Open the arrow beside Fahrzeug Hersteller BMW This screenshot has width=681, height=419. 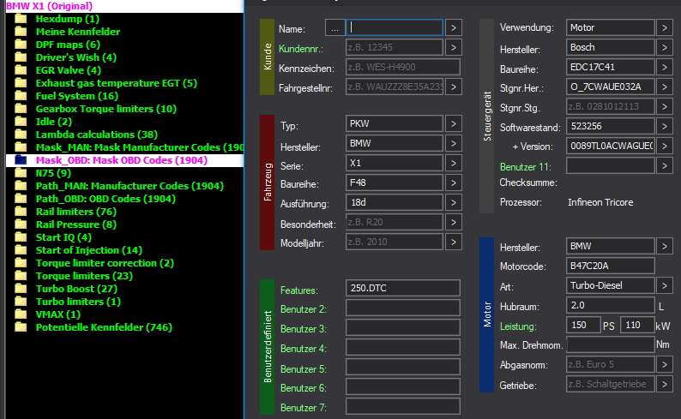coord(454,144)
